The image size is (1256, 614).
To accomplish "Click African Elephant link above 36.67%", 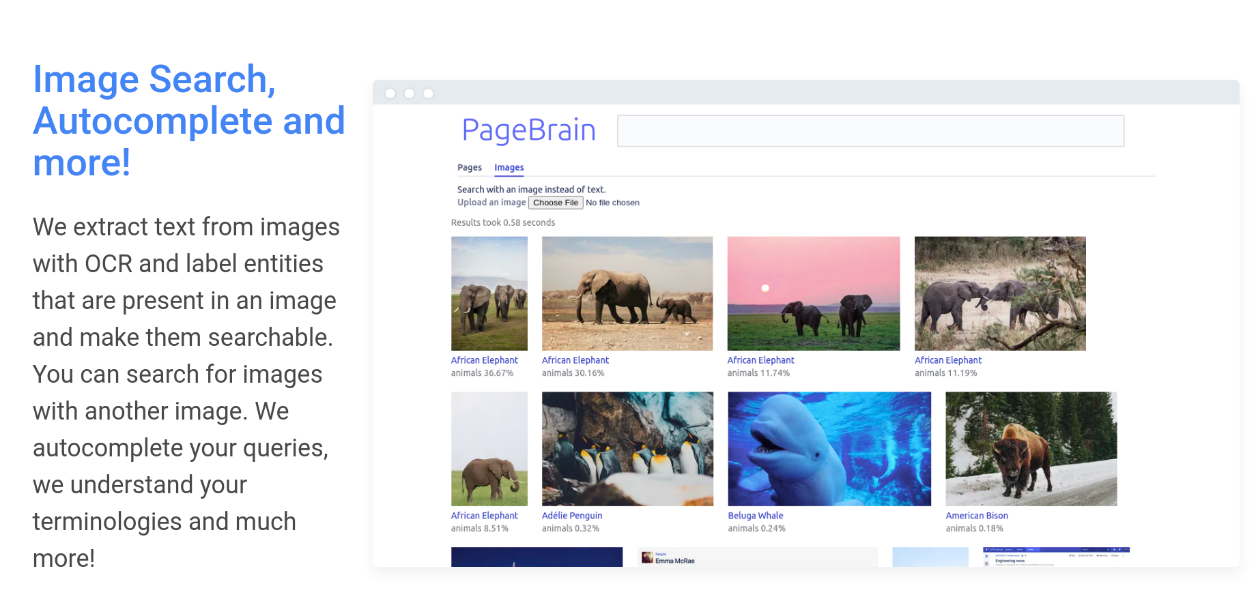I will [485, 360].
